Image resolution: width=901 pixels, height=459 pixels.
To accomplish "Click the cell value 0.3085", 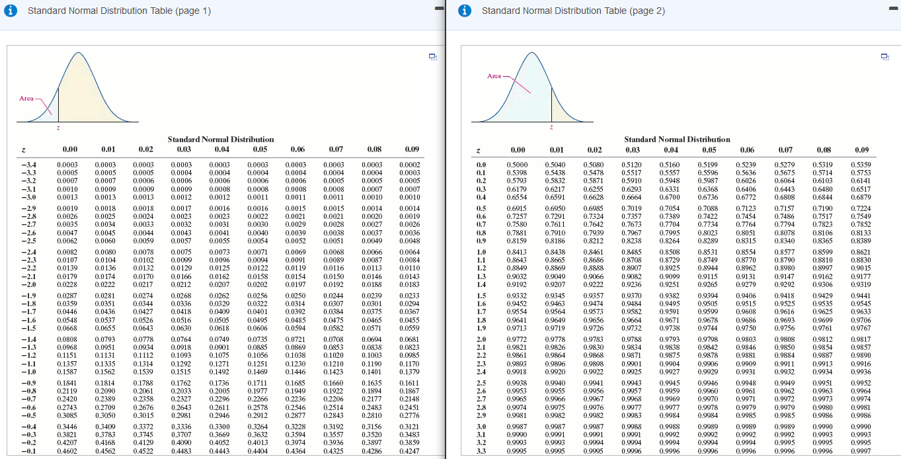I will pyautogui.click(x=67, y=415).
